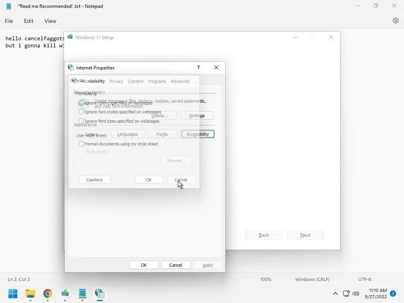The height and width of the screenshot is (303, 404).
Task: Switch to the Advanced tab
Action: tap(180, 81)
